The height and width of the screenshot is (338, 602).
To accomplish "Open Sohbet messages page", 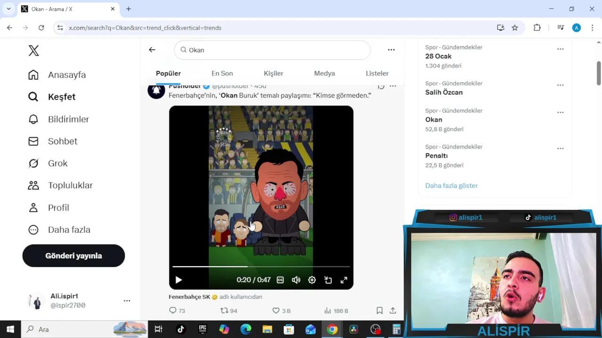I will click(x=52, y=141).
